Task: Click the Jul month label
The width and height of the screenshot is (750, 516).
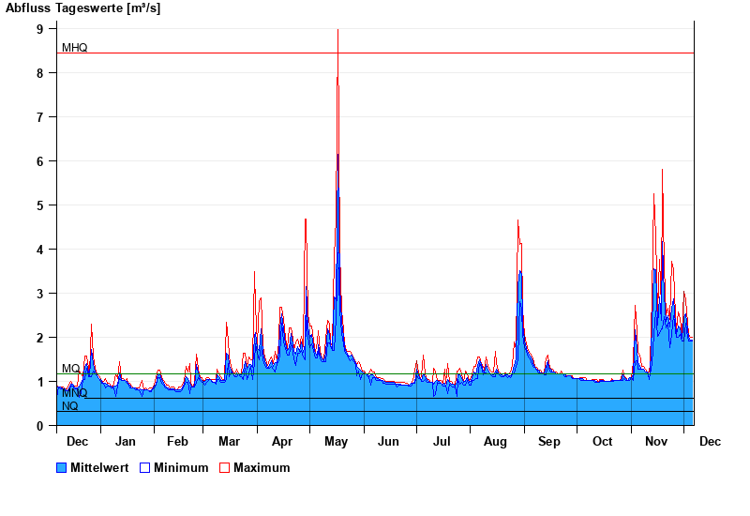Action: [442, 441]
